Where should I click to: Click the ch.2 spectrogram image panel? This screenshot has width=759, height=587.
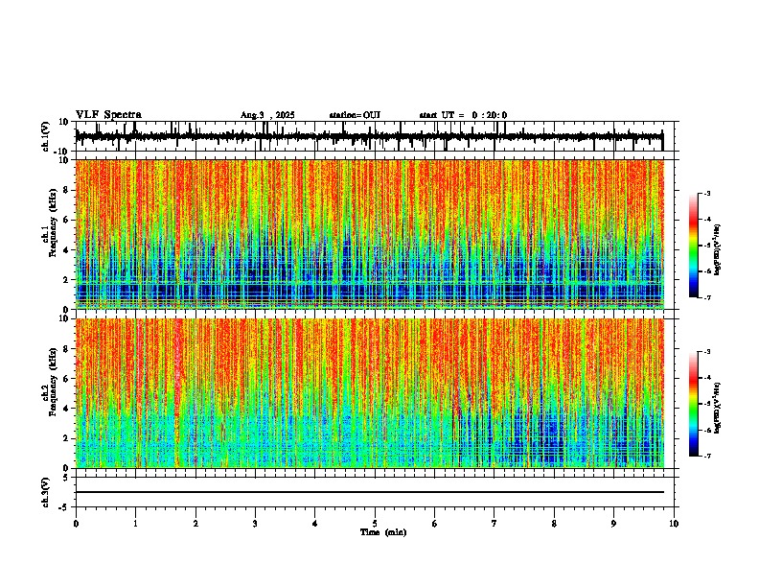(x=370, y=393)
